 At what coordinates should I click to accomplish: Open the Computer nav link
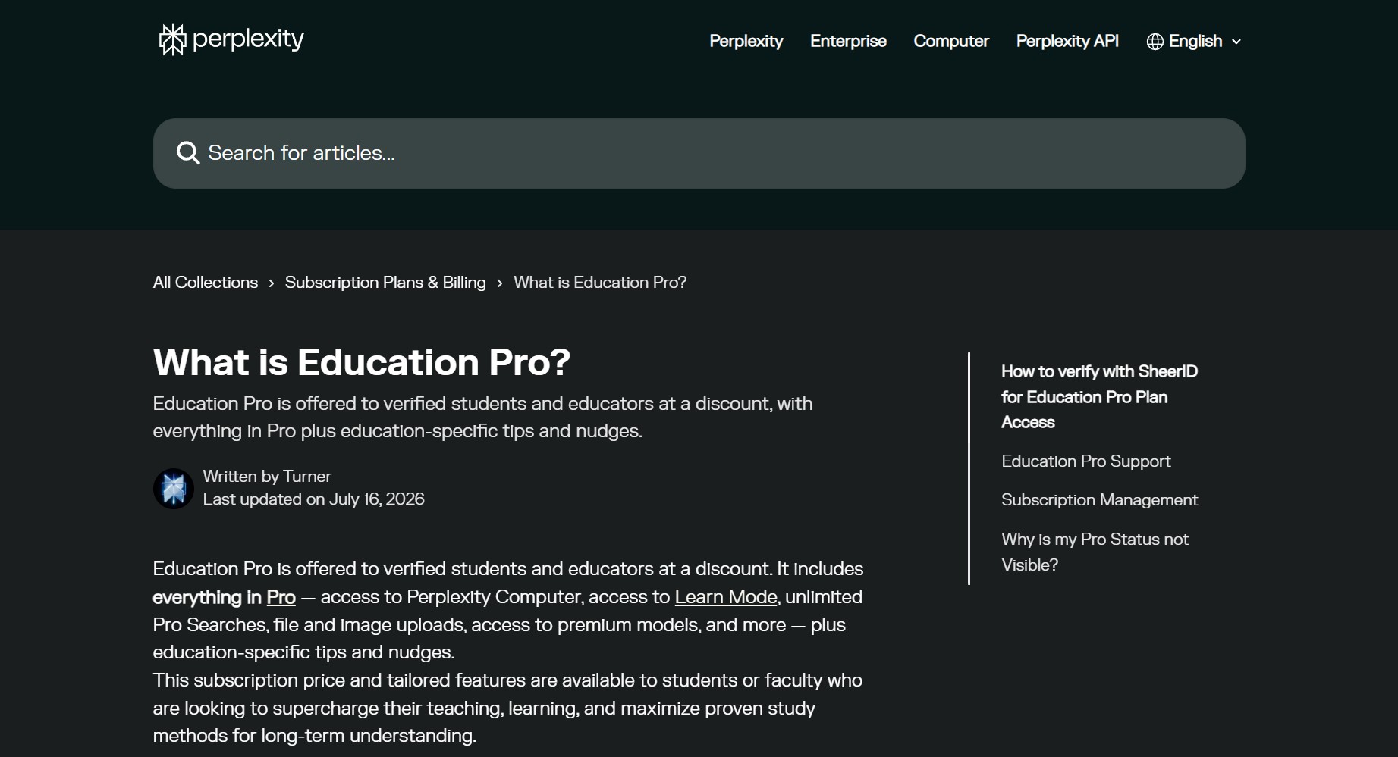pos(951,42)
